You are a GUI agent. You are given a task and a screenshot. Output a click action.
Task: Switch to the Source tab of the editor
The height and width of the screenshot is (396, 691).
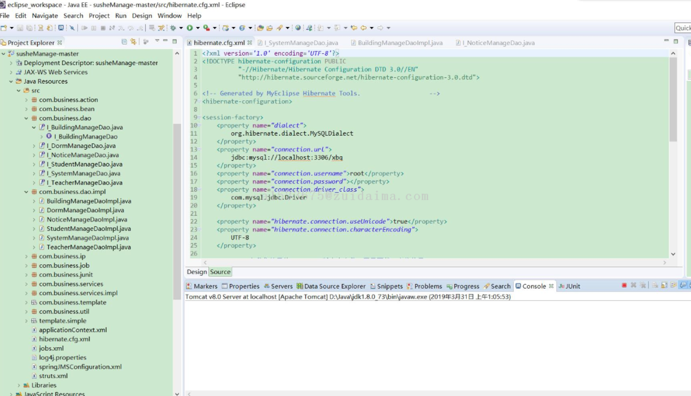[220, 271]
